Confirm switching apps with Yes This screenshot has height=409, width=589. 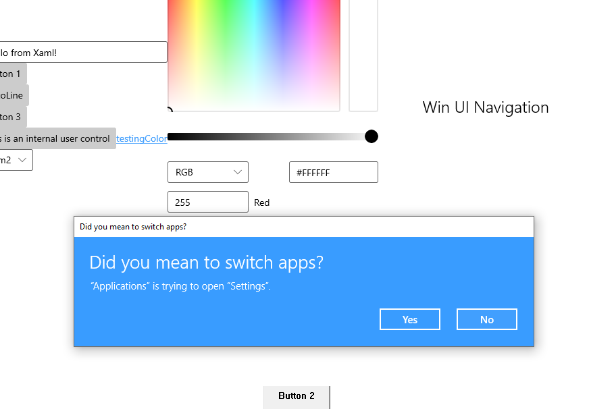(x=410, y=319)
